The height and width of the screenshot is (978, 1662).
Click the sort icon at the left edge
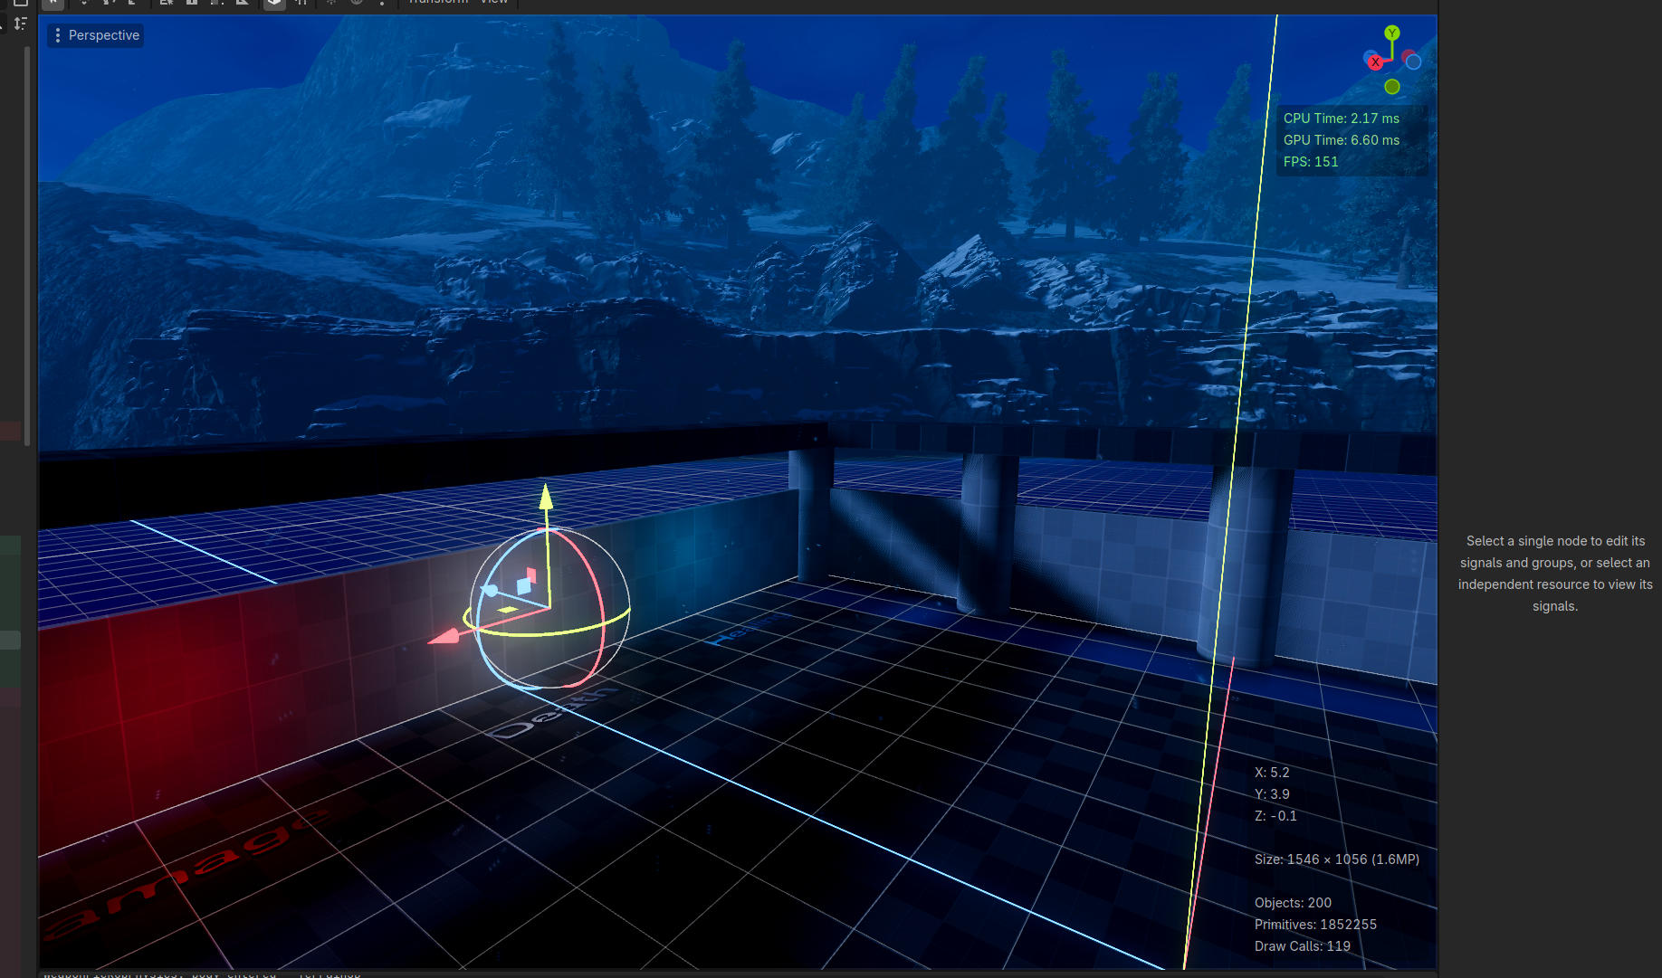(20, 24)
